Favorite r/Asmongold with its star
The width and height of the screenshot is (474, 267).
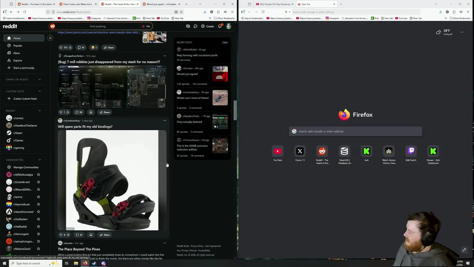point(39,234)
